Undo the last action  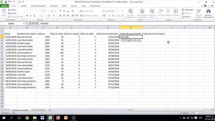coord(9,2)
